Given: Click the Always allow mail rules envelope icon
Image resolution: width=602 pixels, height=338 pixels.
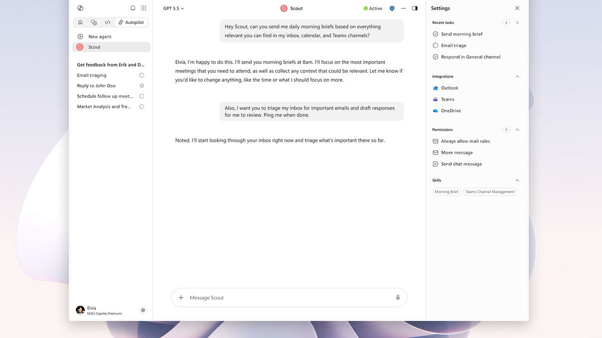Looking at the screenshot, I should coord(435,141).
